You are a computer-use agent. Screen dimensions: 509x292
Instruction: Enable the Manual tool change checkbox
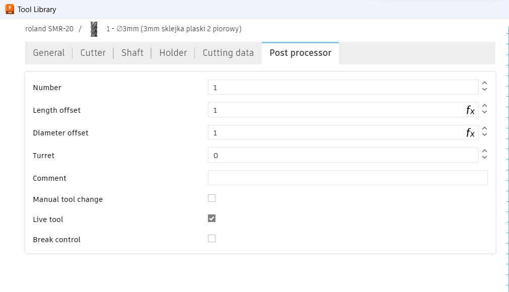click(x=211, y=198)
